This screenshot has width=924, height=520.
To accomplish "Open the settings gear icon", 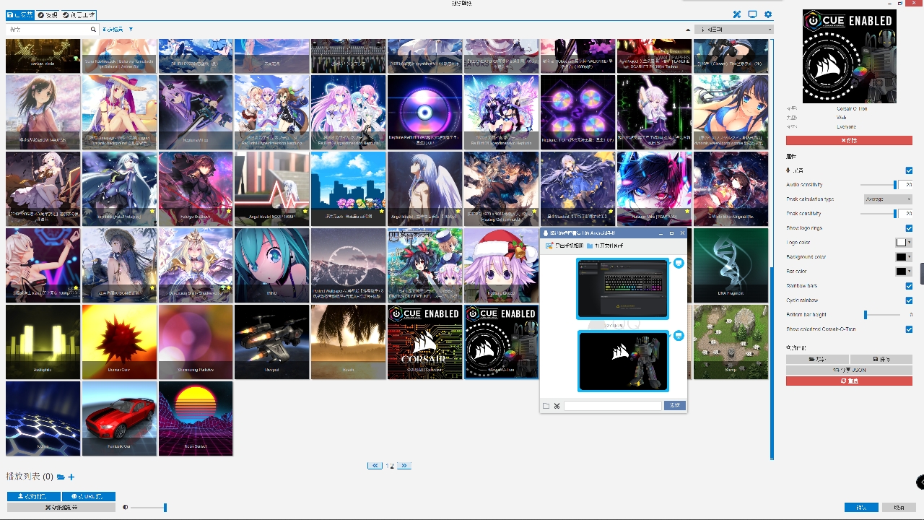I will click(768, 14).
